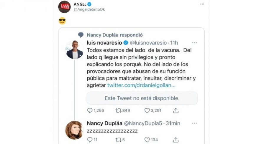Click the reply icon on Novaresio's tweet
This screenshot has width=259, height=144.
point(90,110)
